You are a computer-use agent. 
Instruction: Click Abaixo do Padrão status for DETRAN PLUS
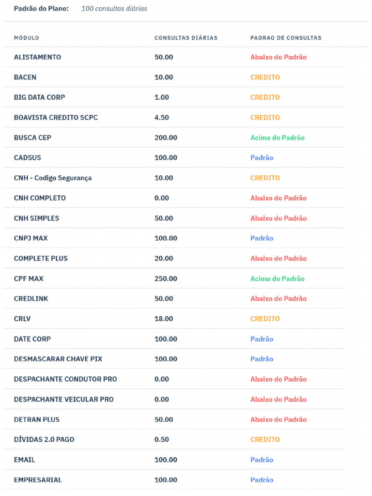(x=279, y=419)
